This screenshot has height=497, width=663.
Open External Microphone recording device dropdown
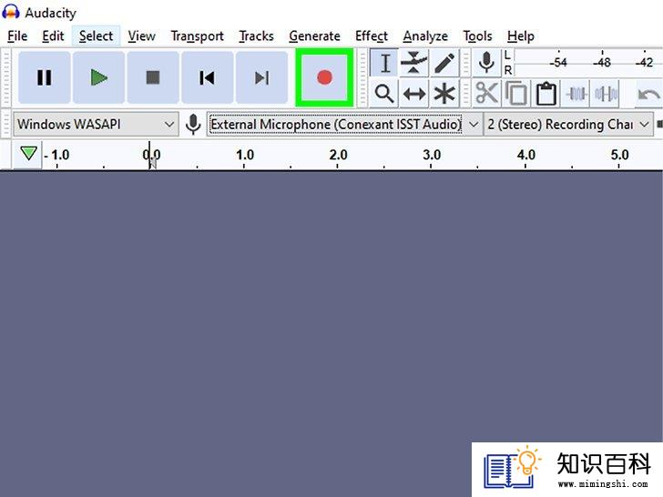[x=344, y=124]
